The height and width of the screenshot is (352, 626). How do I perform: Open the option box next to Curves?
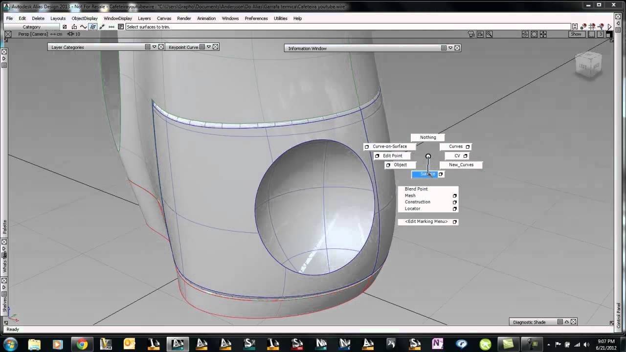(x=468, y=147)
